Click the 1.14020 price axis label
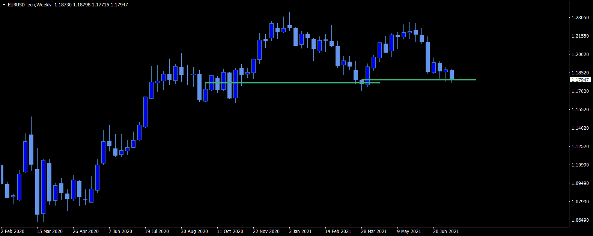 point(580,128)
